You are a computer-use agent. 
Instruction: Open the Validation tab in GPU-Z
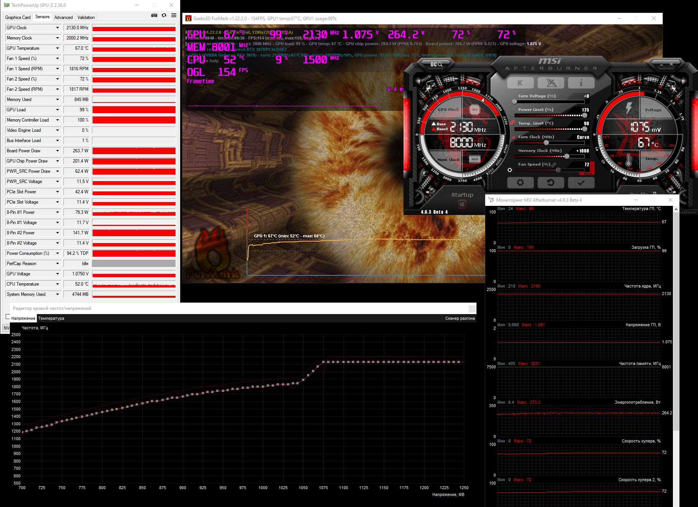(x=86, y=17)
